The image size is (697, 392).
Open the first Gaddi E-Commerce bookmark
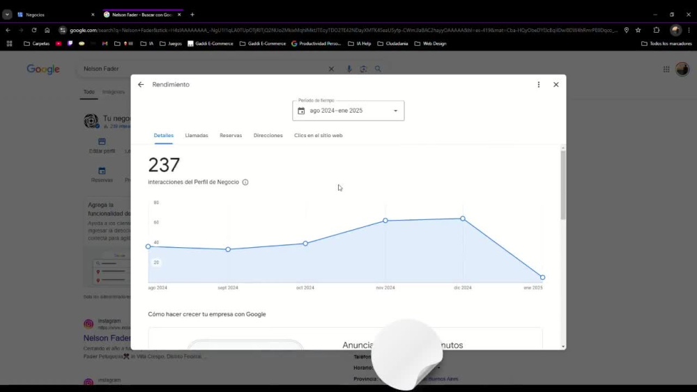210,43
